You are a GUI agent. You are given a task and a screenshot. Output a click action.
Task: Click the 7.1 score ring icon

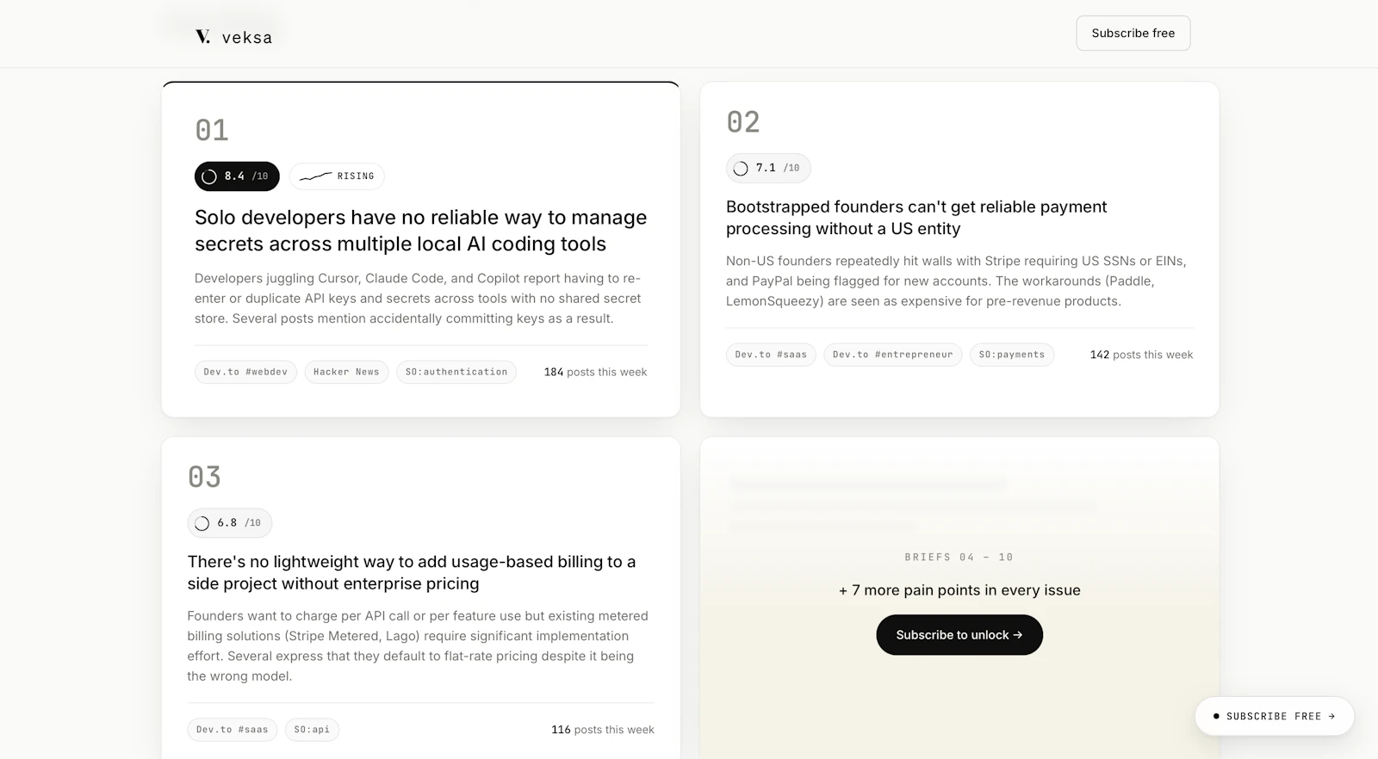741,169
